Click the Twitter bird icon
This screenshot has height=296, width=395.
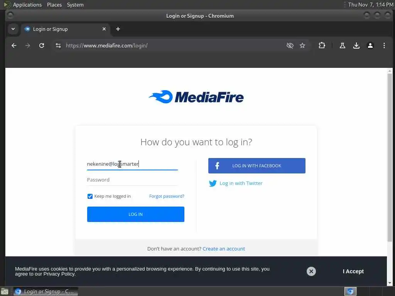tap(213, 183)
